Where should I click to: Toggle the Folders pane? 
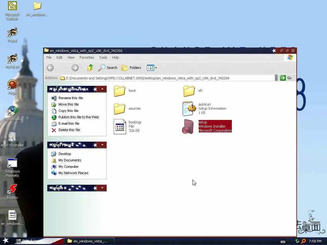pyautogui.click(x=131, y=68)
